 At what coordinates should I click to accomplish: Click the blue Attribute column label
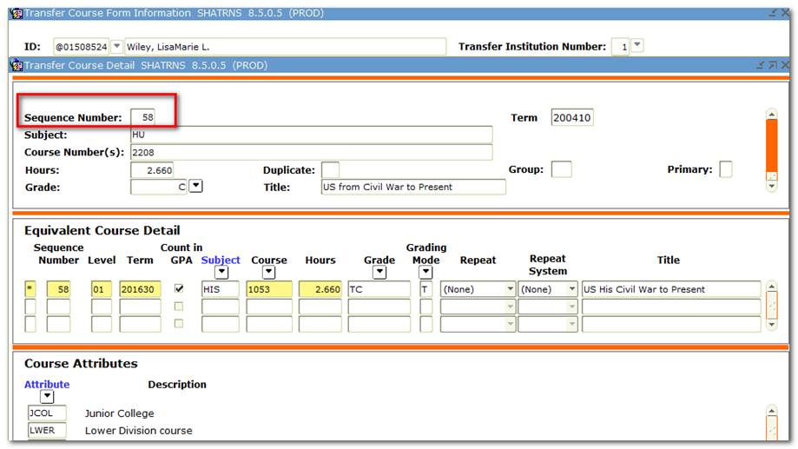pyautogui.click(x=47, y=384)
